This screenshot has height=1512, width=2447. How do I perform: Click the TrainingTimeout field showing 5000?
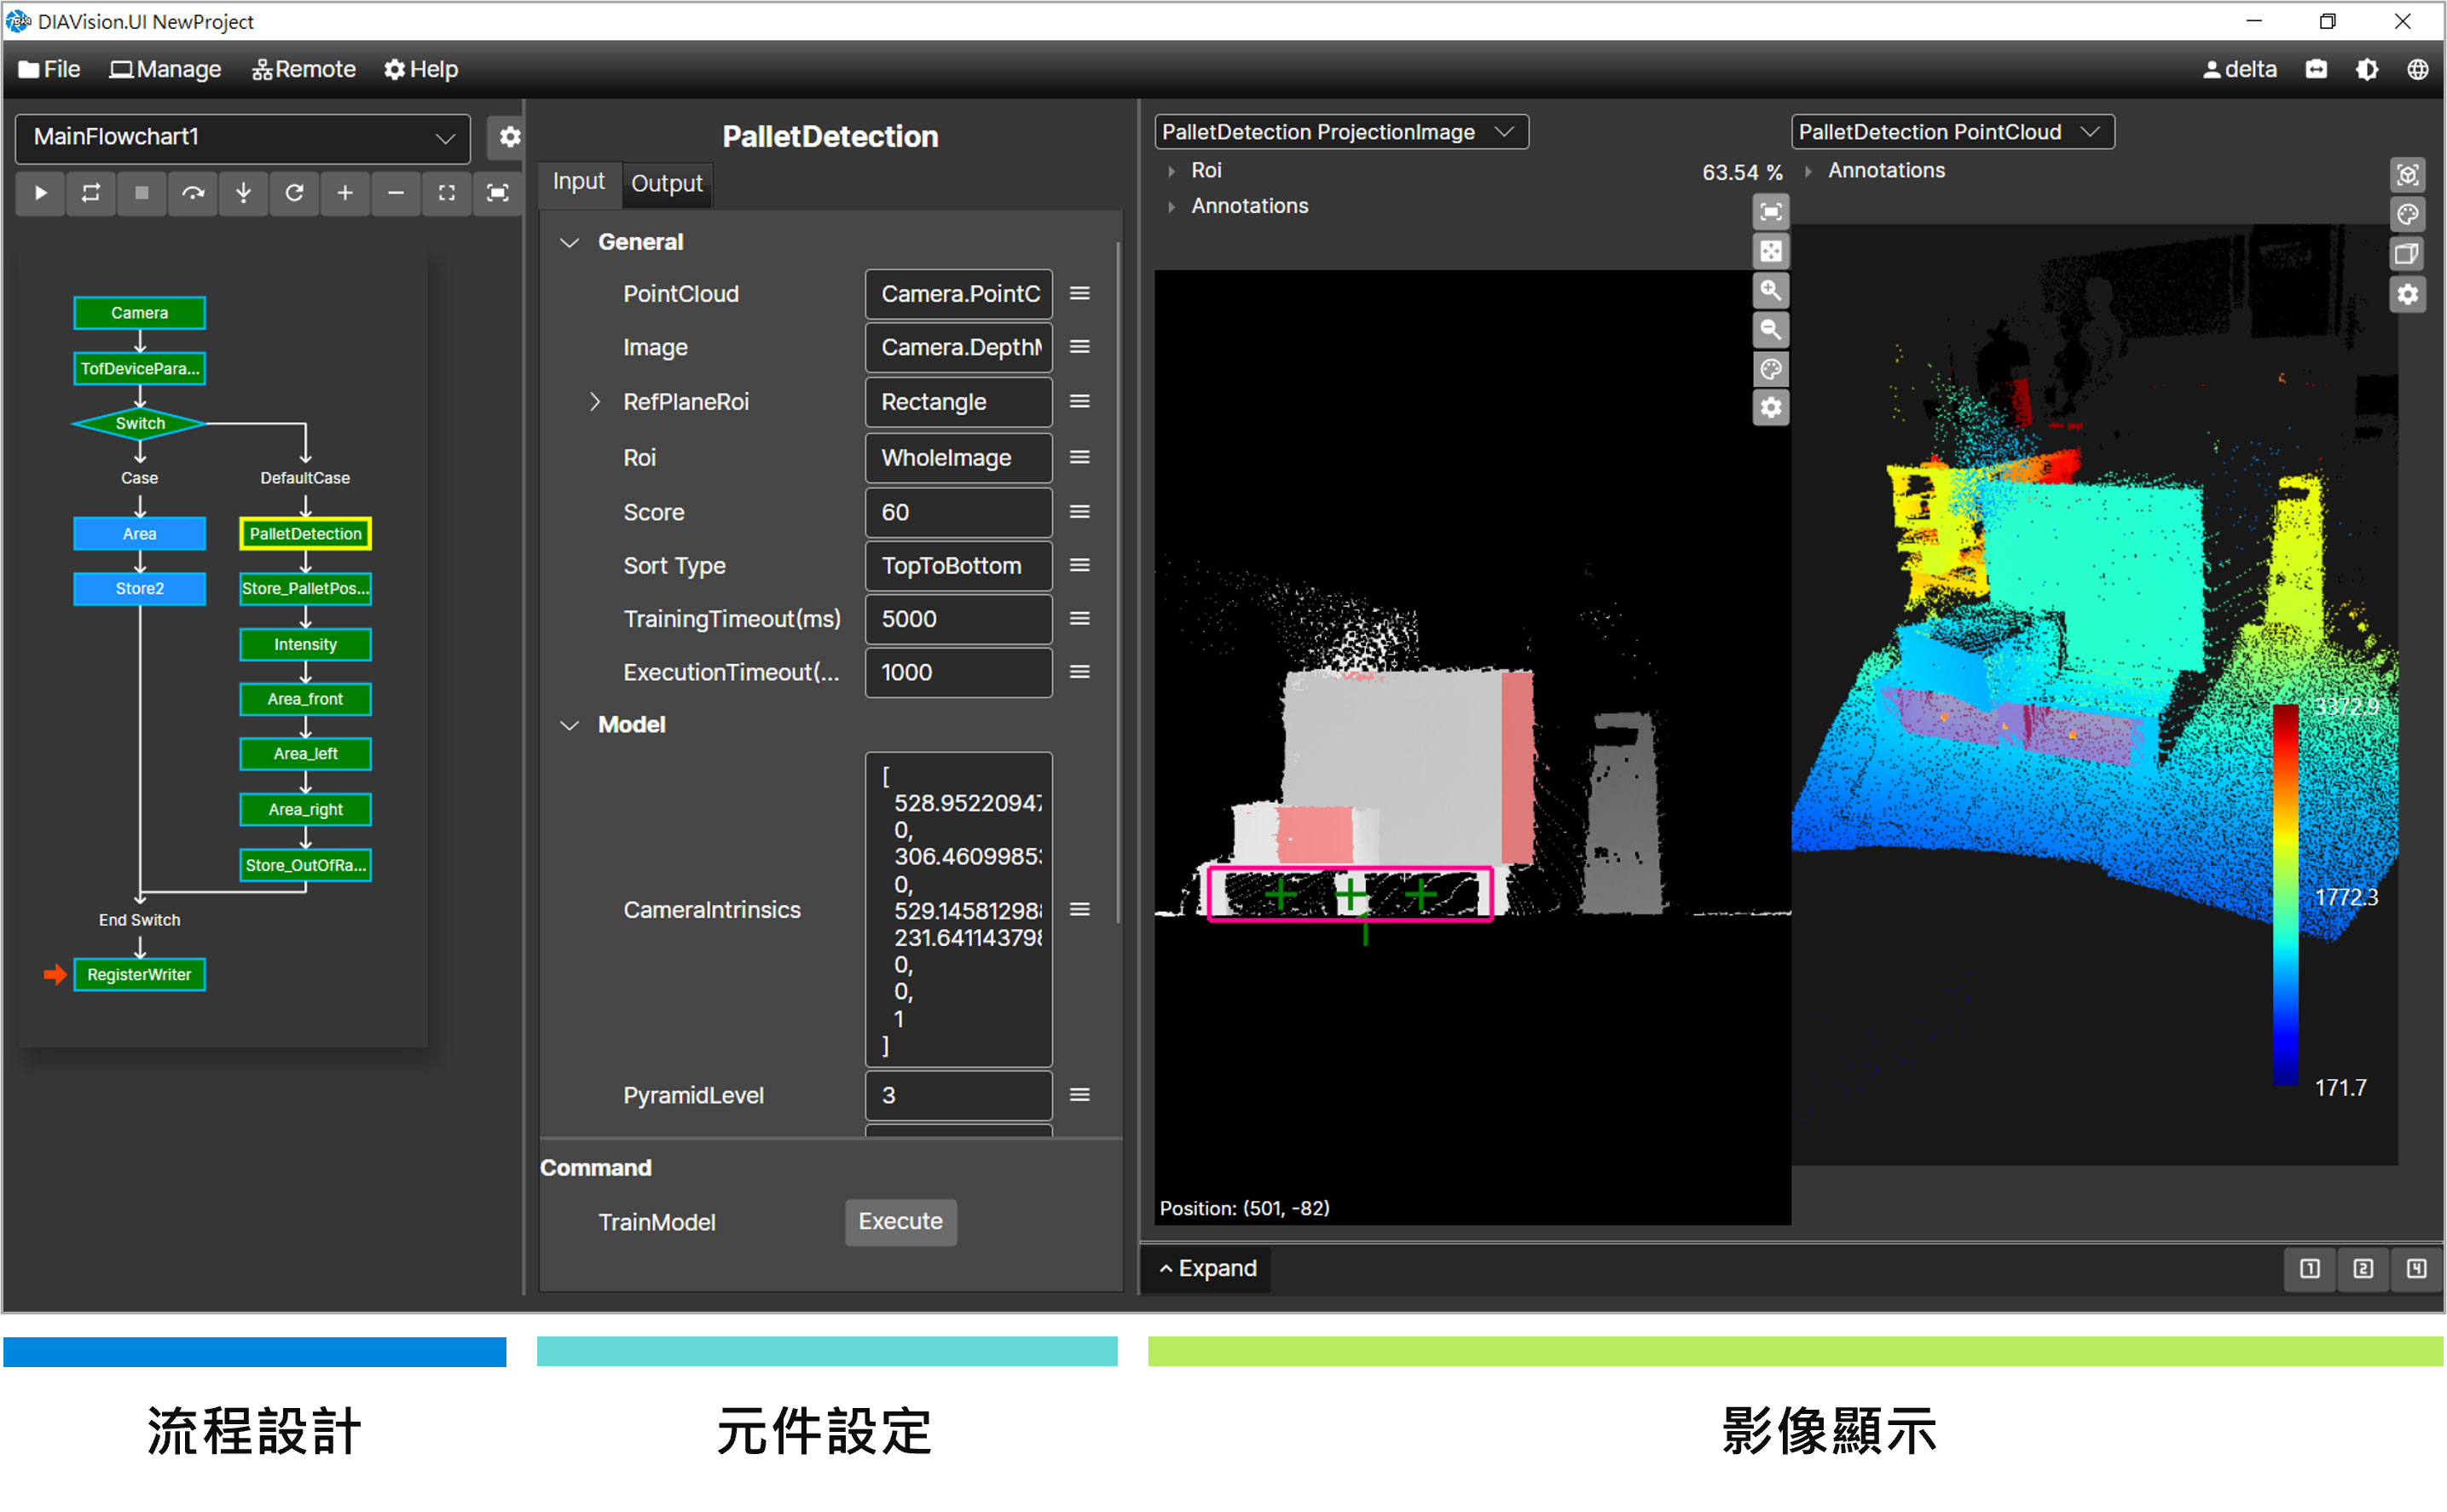[958, 619]
